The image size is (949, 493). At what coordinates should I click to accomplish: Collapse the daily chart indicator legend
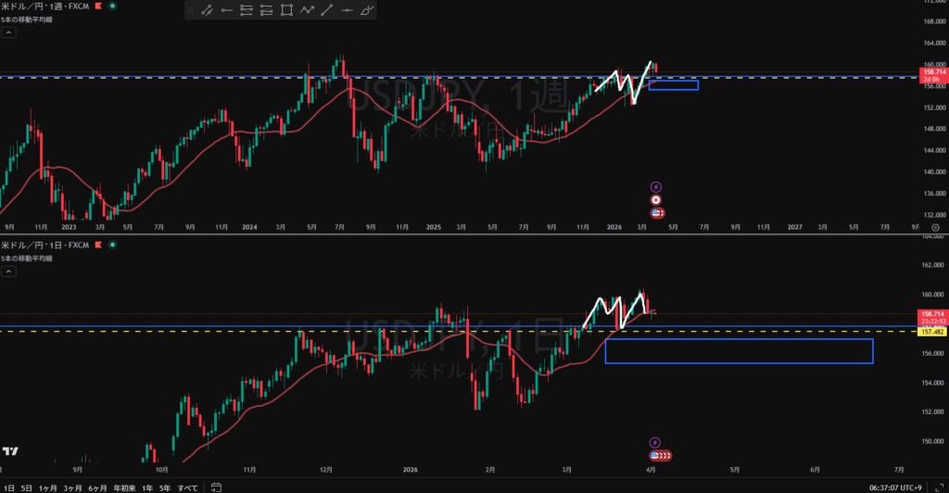point(8,272)
